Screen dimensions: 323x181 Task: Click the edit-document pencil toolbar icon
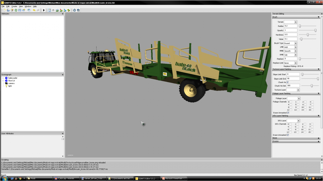(12, 10)
